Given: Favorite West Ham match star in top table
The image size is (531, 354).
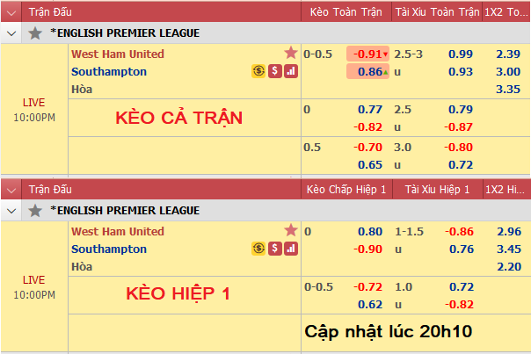Looking at the screenshot, I should pos(291,53).
